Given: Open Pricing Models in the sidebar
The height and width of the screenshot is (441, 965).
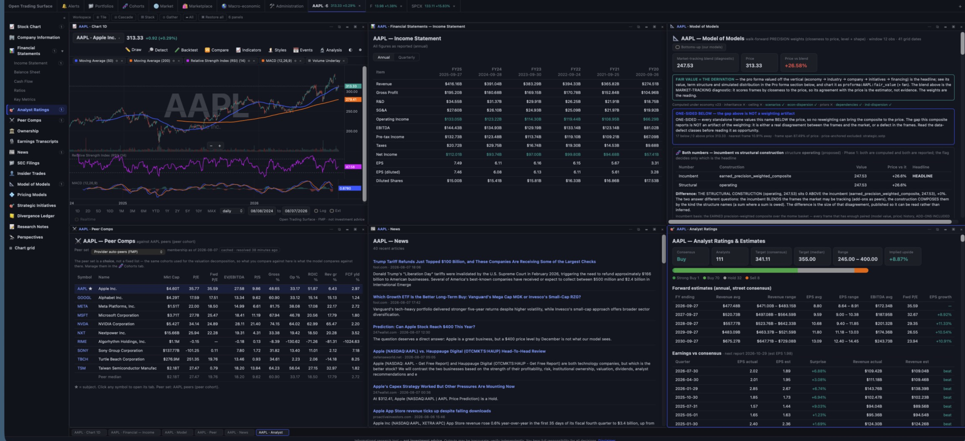Looking at the screenshot, I should [x=32, y=195].
